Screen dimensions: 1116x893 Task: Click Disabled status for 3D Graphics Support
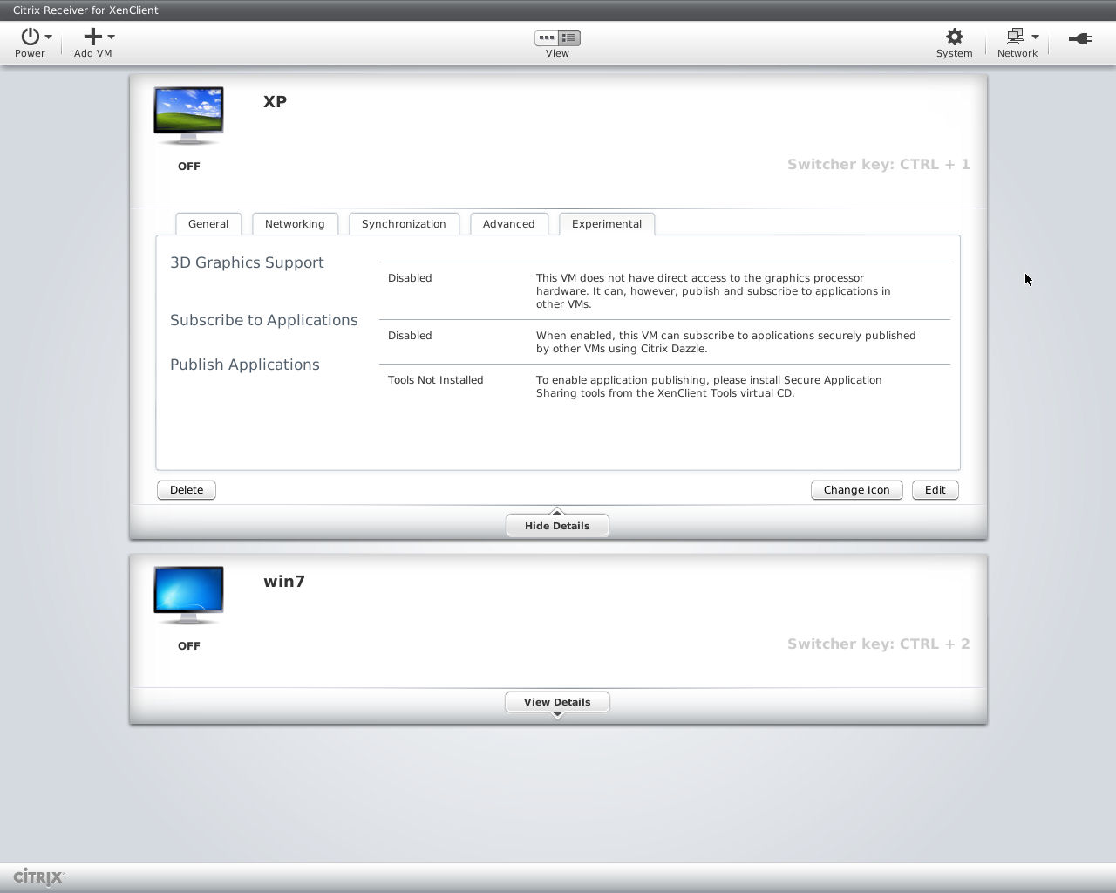point(410,278)
